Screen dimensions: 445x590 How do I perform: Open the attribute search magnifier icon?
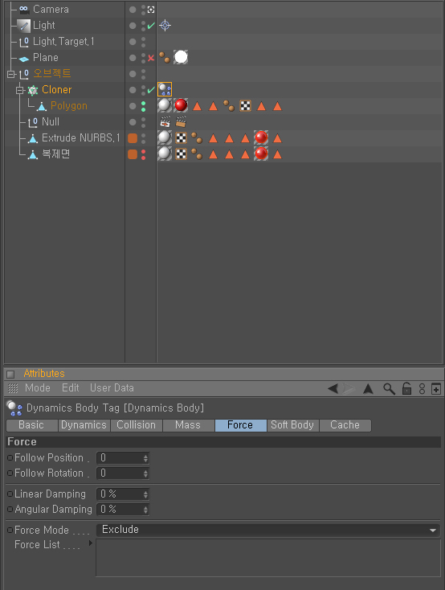[x=389, y=389]
